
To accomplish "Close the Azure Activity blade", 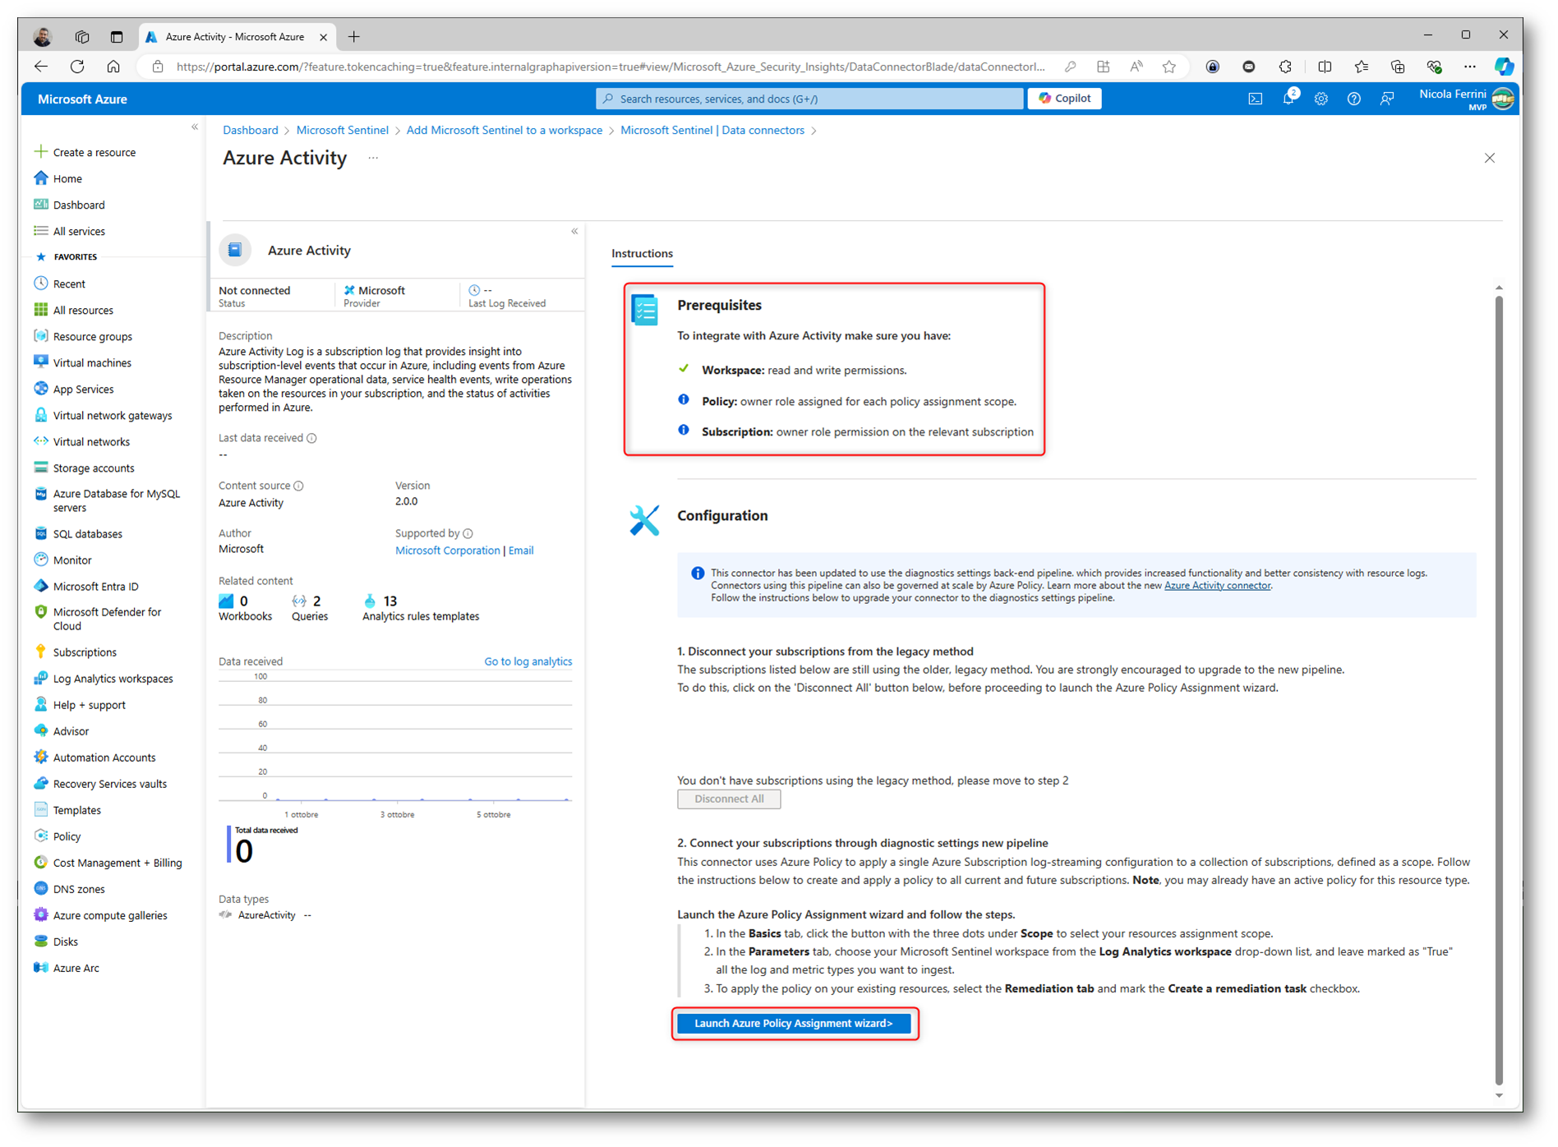I will click(1490, 158).
